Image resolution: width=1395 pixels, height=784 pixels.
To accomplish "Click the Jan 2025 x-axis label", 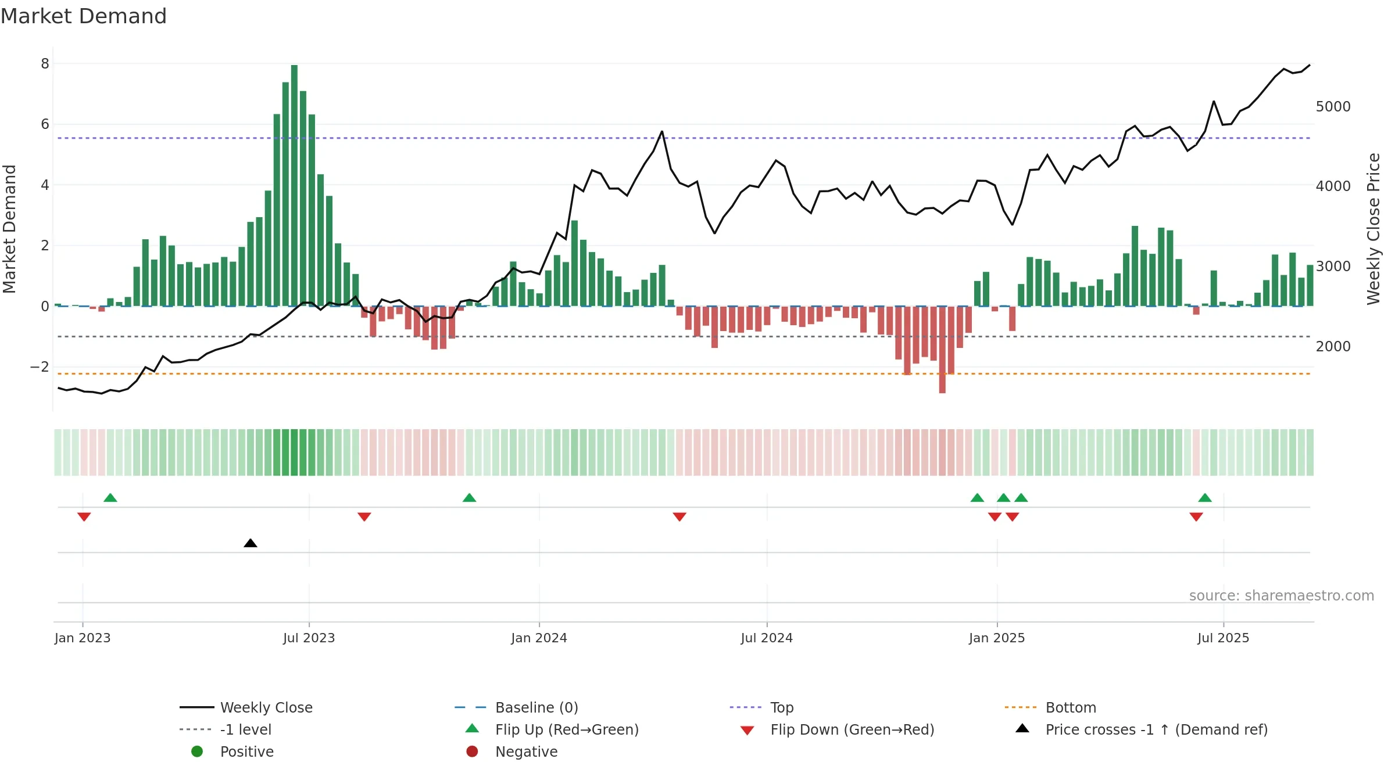I will (x=997, y=638).
